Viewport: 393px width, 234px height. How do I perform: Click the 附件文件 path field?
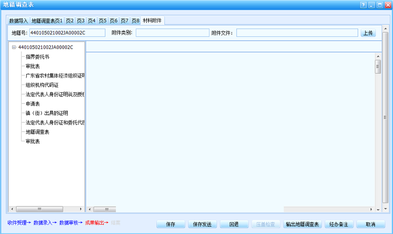(297, 33)
